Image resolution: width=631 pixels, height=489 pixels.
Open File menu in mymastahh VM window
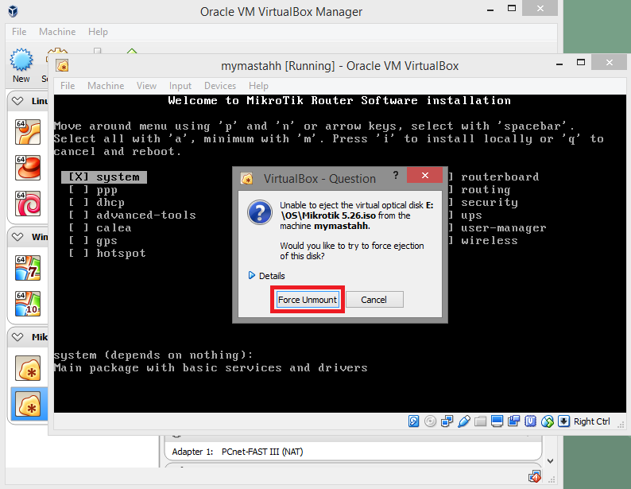pos(68,86)
